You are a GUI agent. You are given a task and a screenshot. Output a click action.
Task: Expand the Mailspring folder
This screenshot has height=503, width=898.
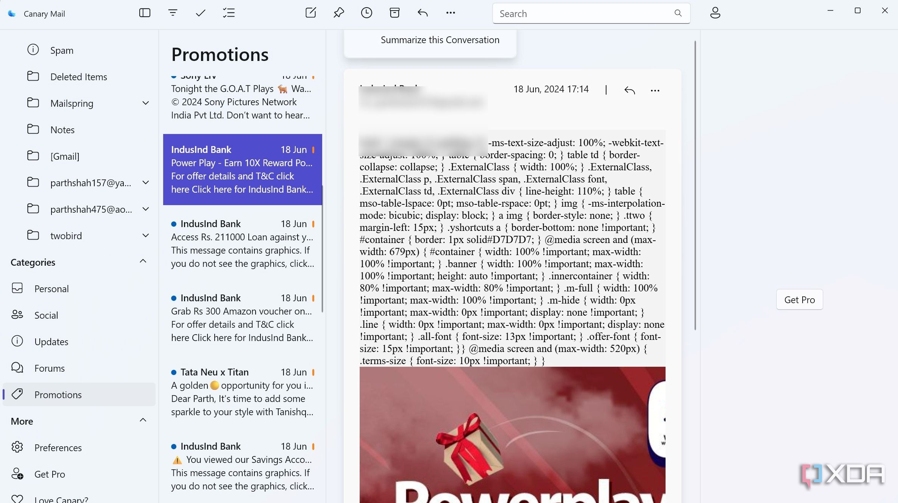pos(145,103)
